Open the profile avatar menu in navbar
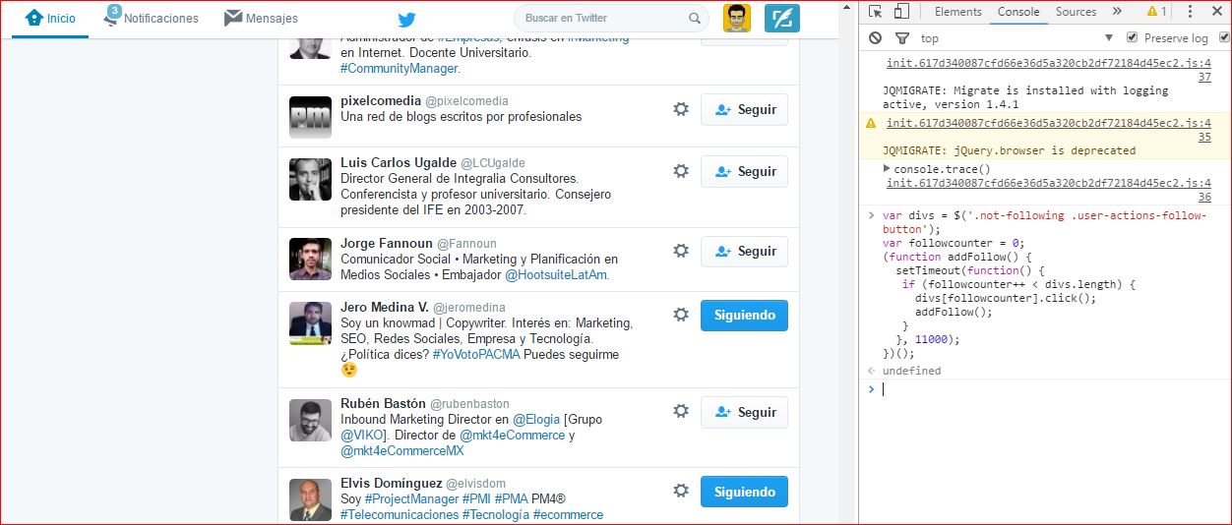Screen dimensions: 1232x525 (737, 18)
